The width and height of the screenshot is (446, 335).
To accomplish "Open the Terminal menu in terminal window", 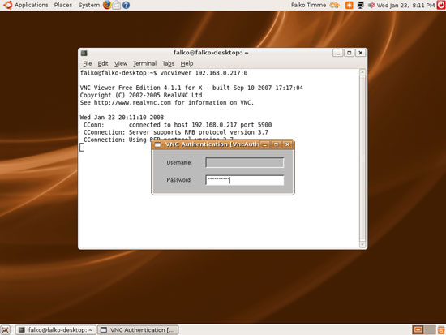I will [144, 63].
